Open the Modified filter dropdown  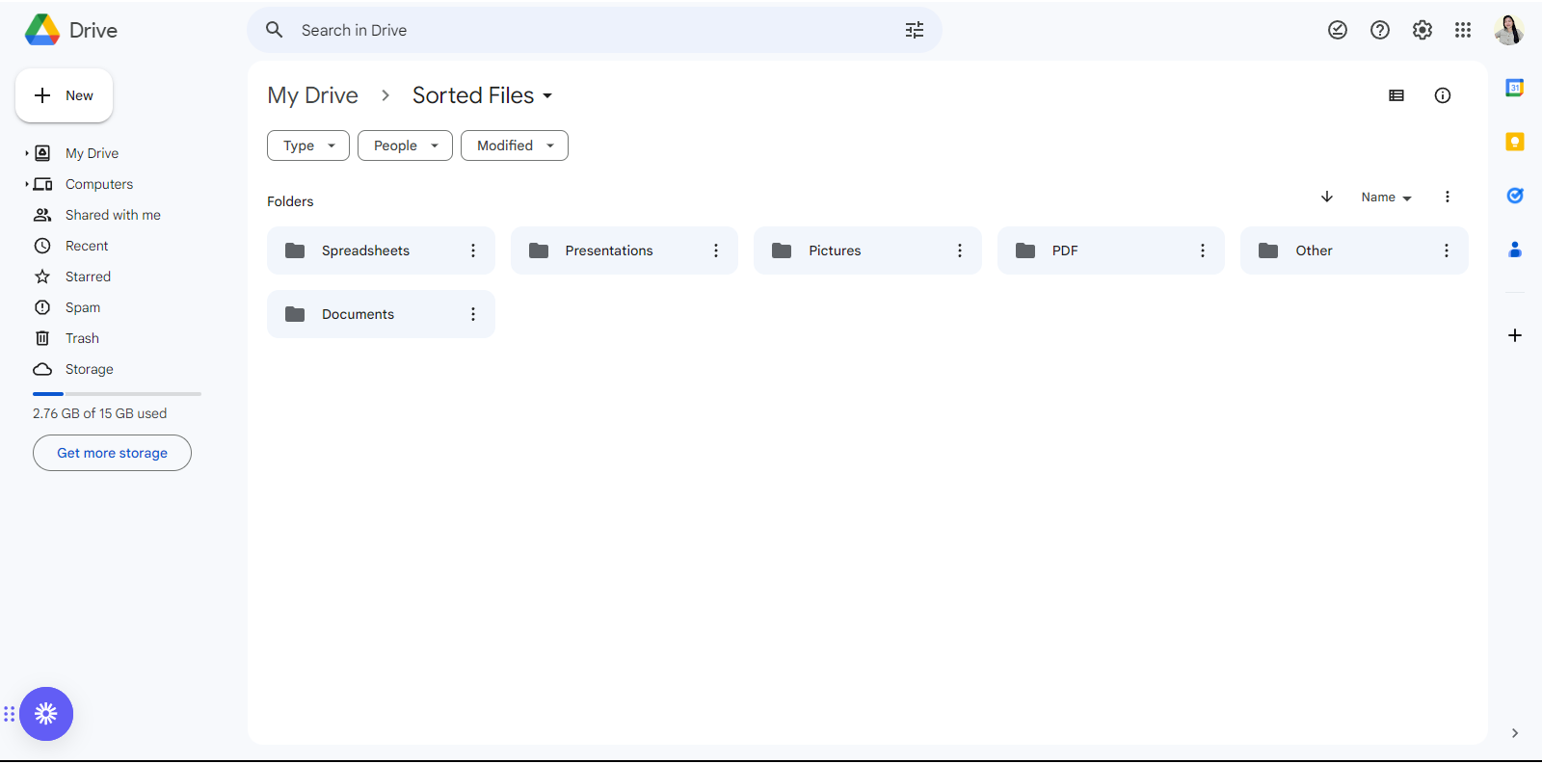tap(515, 145)
